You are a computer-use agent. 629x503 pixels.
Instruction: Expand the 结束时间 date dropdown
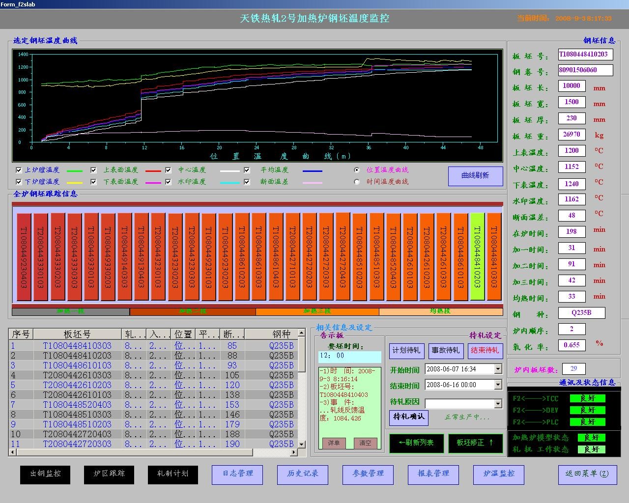click(498, 385)
